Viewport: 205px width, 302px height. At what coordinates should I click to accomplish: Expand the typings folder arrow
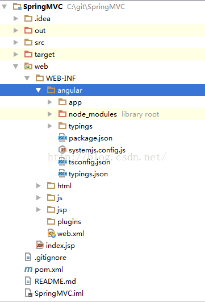tap(50, 126)
